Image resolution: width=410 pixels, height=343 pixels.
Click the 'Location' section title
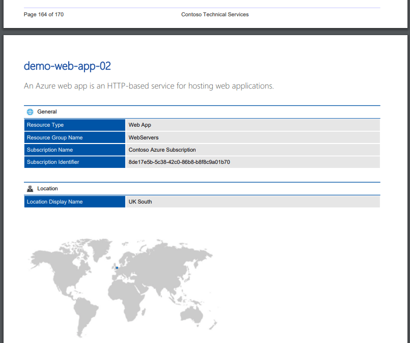(47, 188)
